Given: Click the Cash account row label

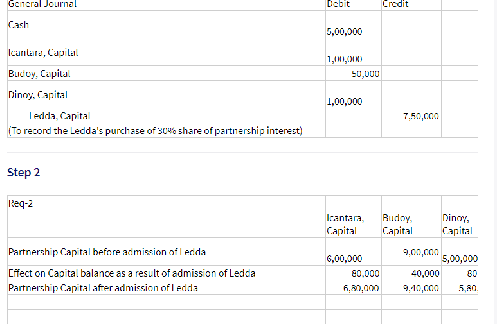Looking at the screenshot, I should pos(19,25).
